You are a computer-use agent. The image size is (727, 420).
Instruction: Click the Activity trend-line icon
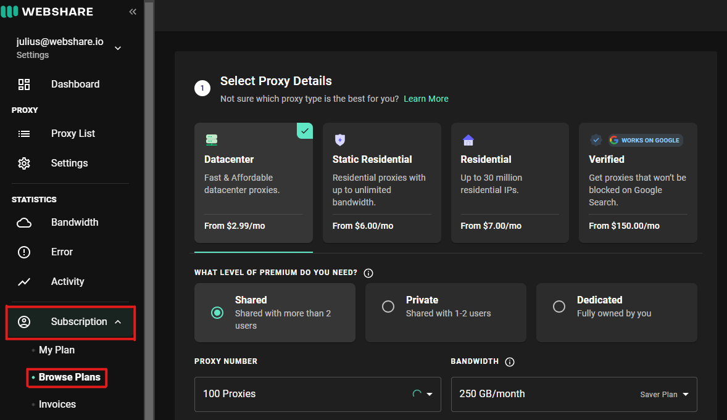click(24, 282)
